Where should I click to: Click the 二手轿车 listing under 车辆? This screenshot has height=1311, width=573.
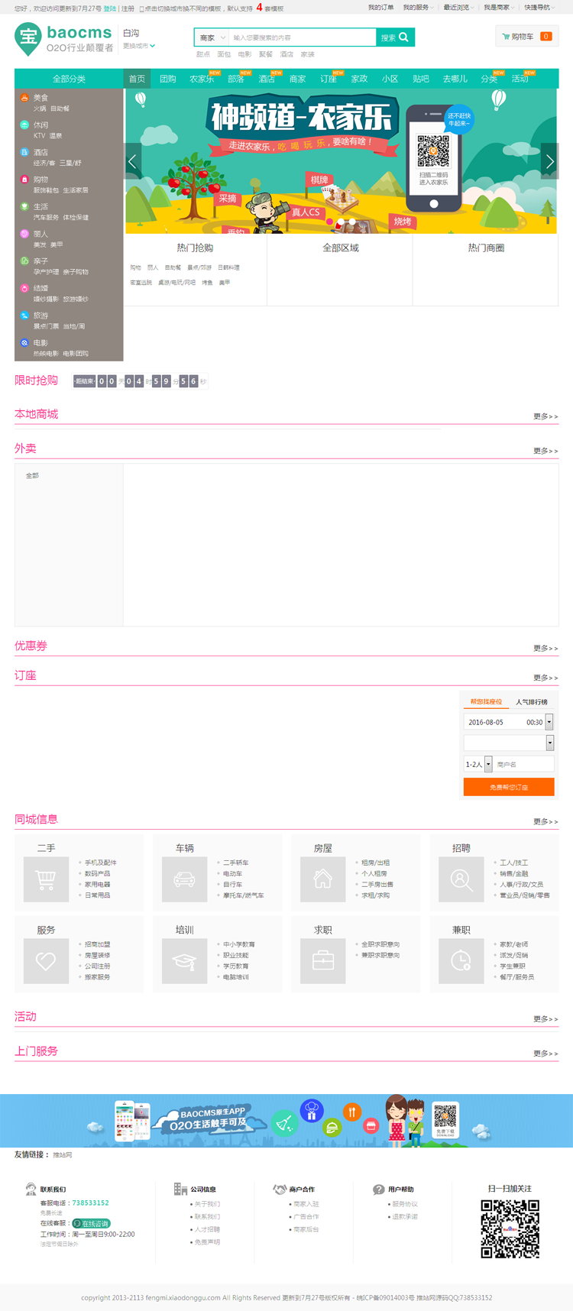pos(235,863)
